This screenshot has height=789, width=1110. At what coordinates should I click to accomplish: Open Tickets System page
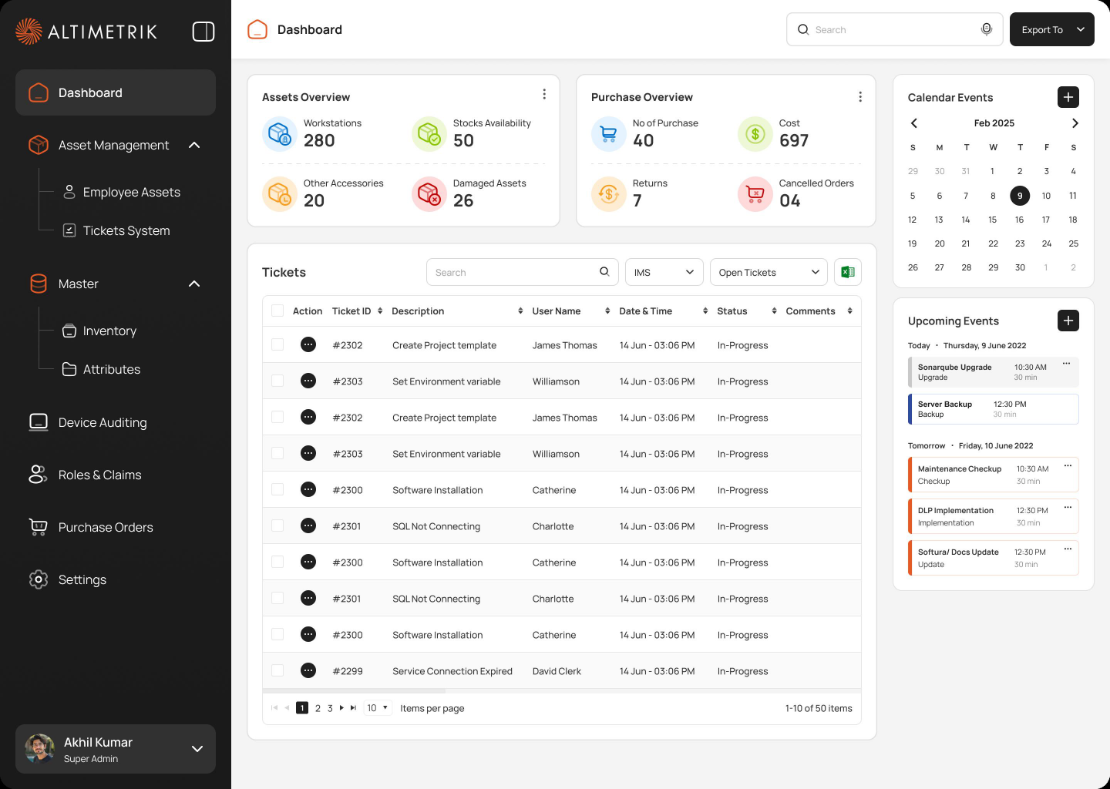pos(116,230)
